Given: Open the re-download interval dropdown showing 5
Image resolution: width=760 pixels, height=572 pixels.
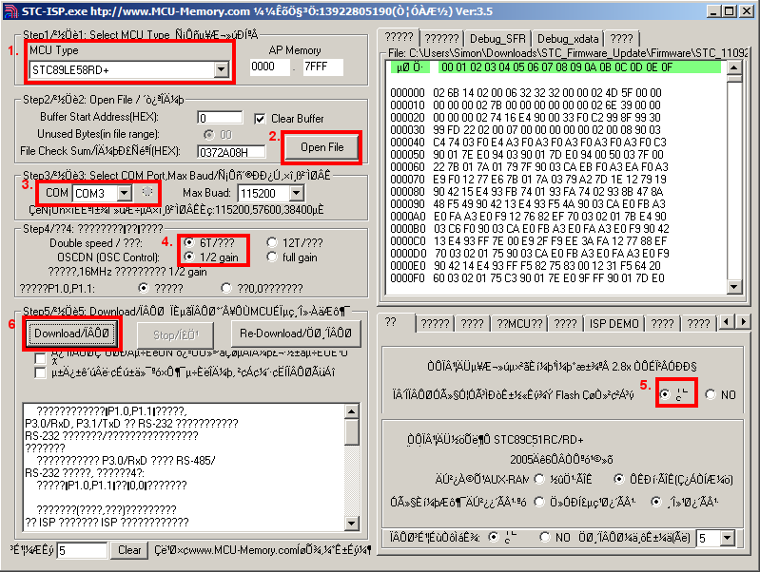Looking at the screenshot, I should tap(727, 538).
